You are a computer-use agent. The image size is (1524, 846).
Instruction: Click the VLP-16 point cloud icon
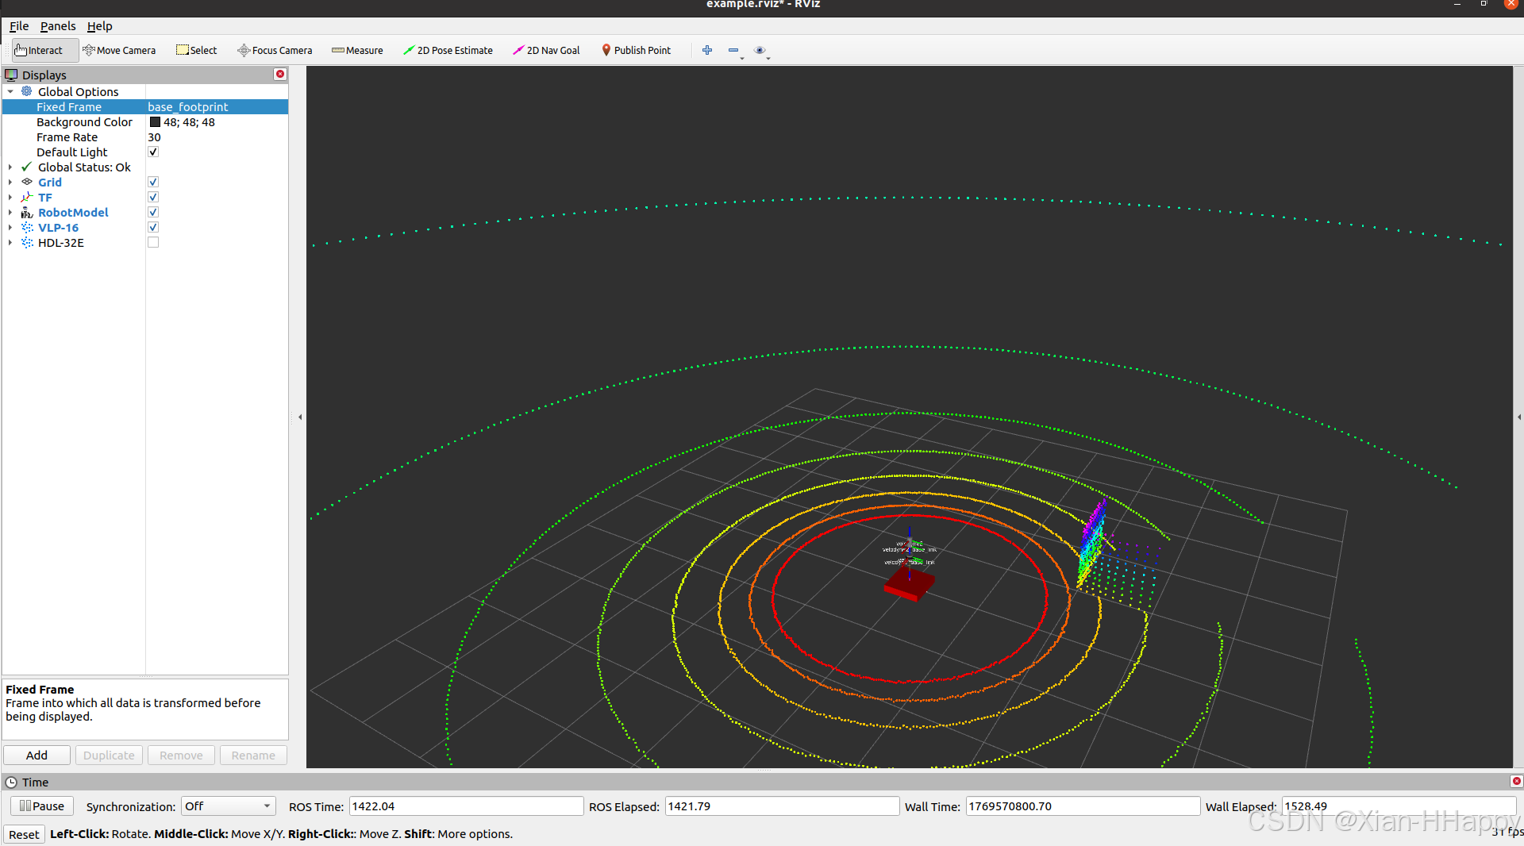click(x=27, y=227)
